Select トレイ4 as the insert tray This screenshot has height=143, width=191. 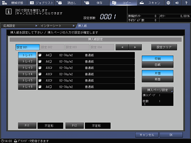(27, 74)
